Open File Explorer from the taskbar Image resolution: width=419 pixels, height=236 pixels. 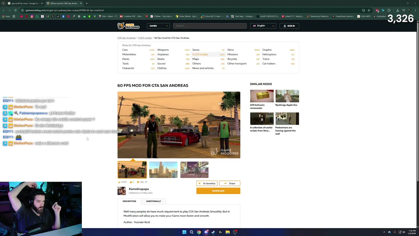pos(228,232)
